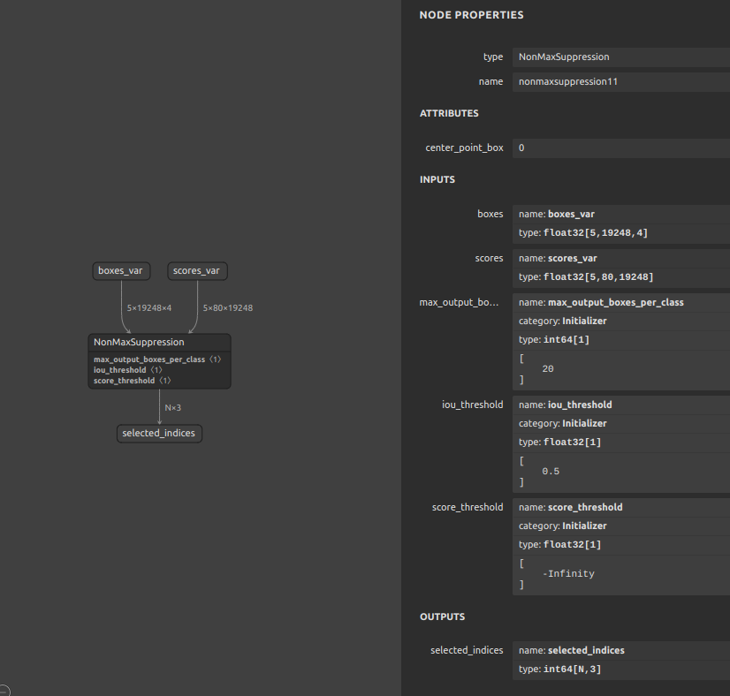Click the INPUTS section heading
730x696 pixels.
pyautogui.click(x=437, y=179)
